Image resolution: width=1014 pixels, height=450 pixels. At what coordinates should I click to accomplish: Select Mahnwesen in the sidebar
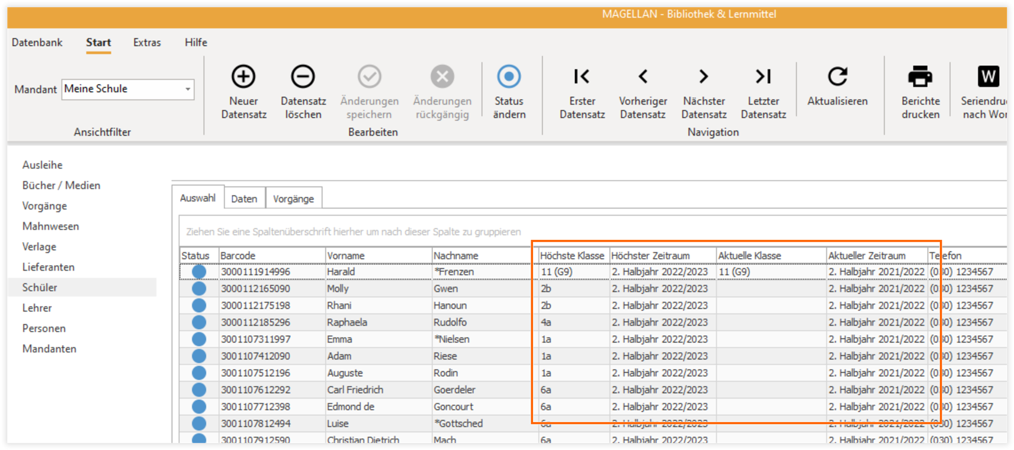(x=50, y=226)
